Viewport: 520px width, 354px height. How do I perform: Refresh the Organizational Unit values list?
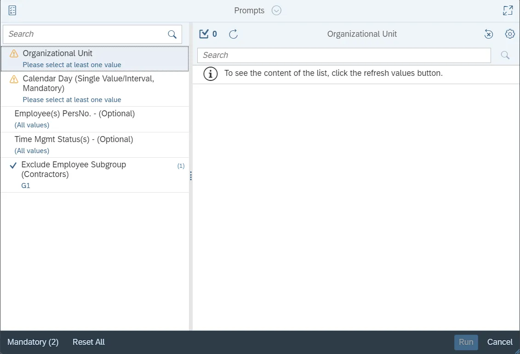(234, 34)
